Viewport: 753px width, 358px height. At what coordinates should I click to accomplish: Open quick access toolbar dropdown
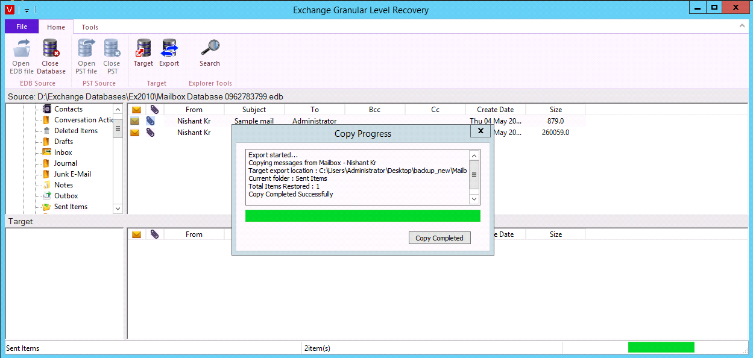pos(27,10)
